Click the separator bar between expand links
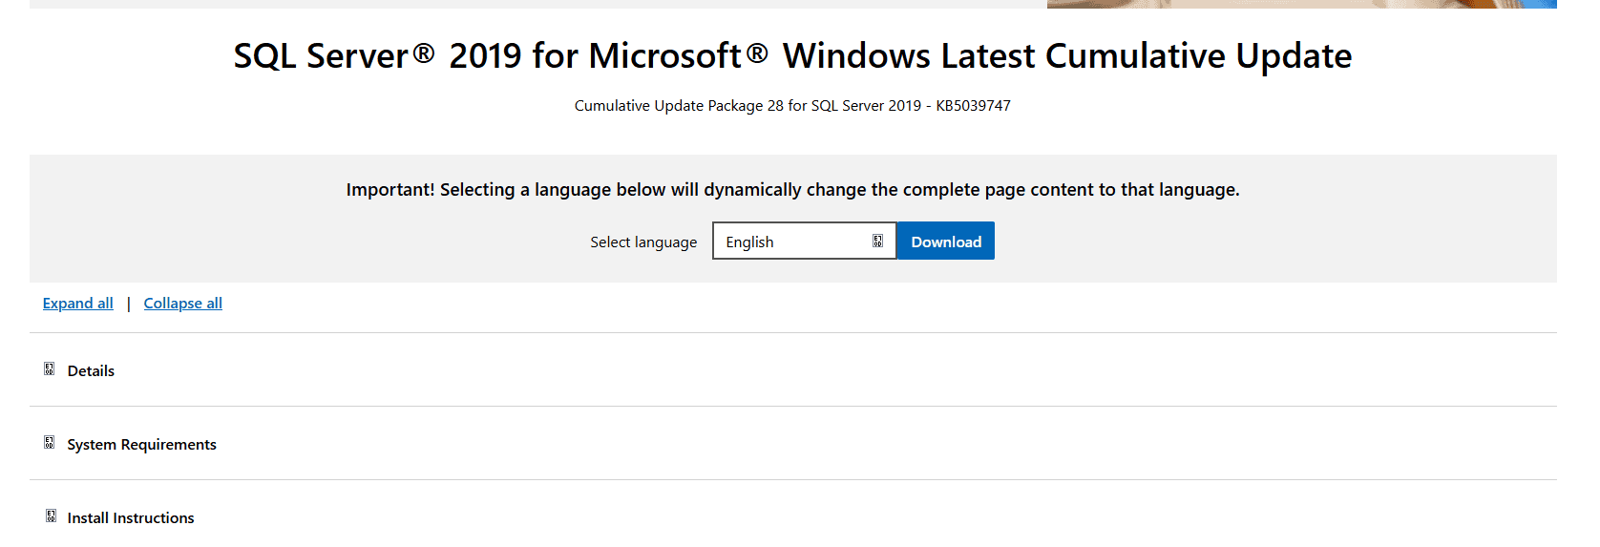1600x547 pixels. coord(128,305)
